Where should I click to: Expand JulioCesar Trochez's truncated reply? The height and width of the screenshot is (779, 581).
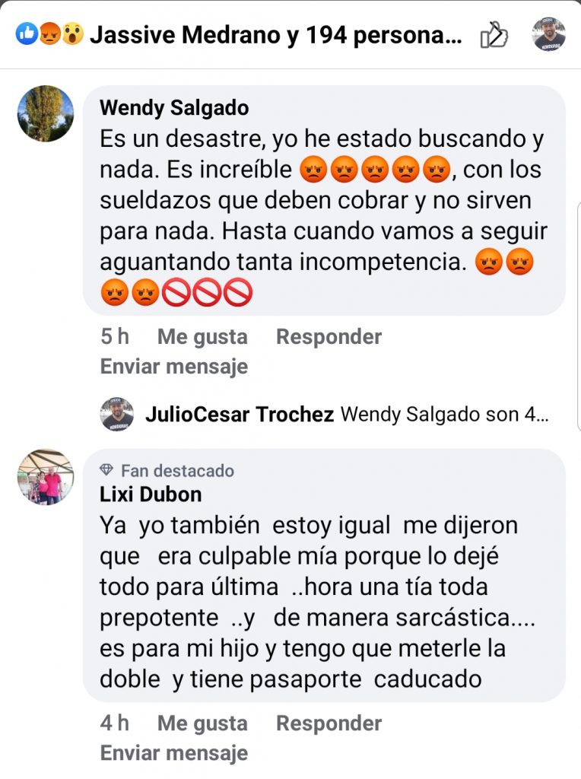click(x=445, y=414)
